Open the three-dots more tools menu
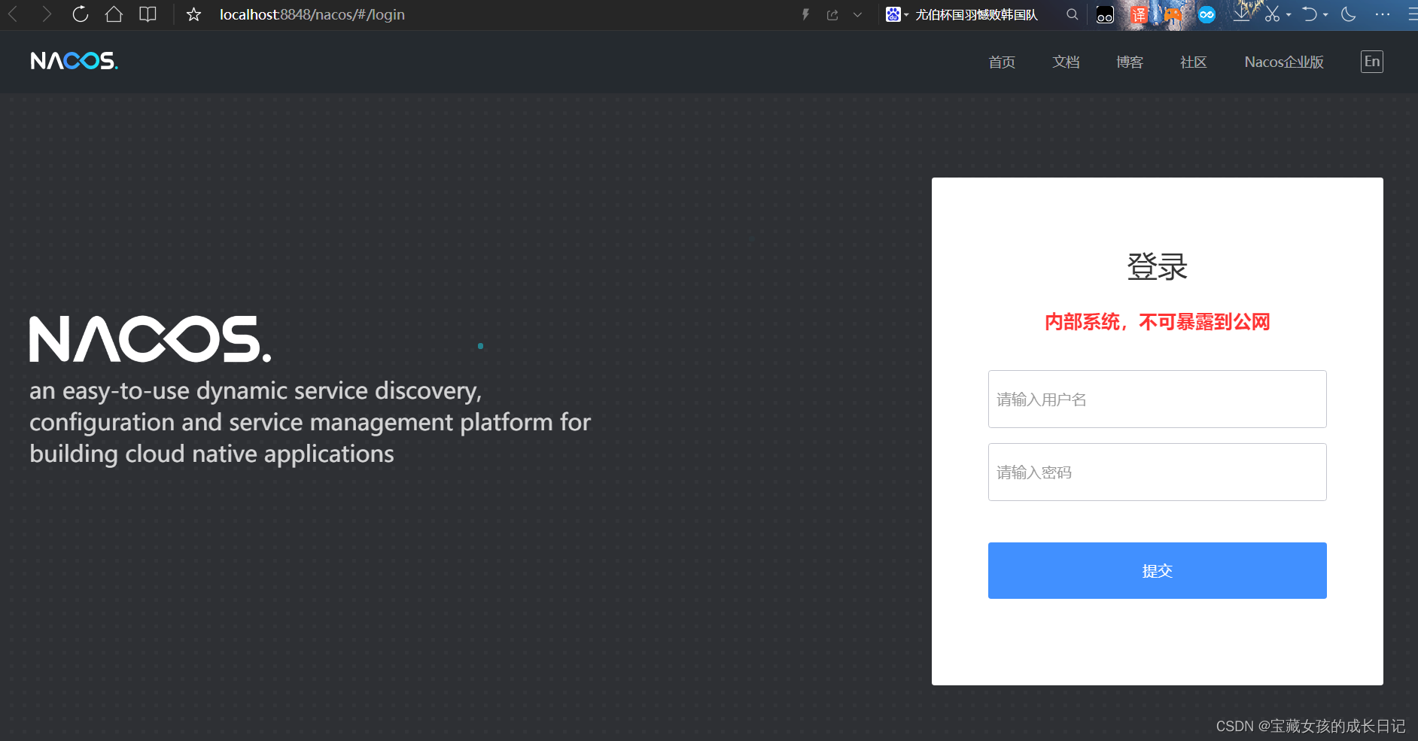 coord(1383,14)
